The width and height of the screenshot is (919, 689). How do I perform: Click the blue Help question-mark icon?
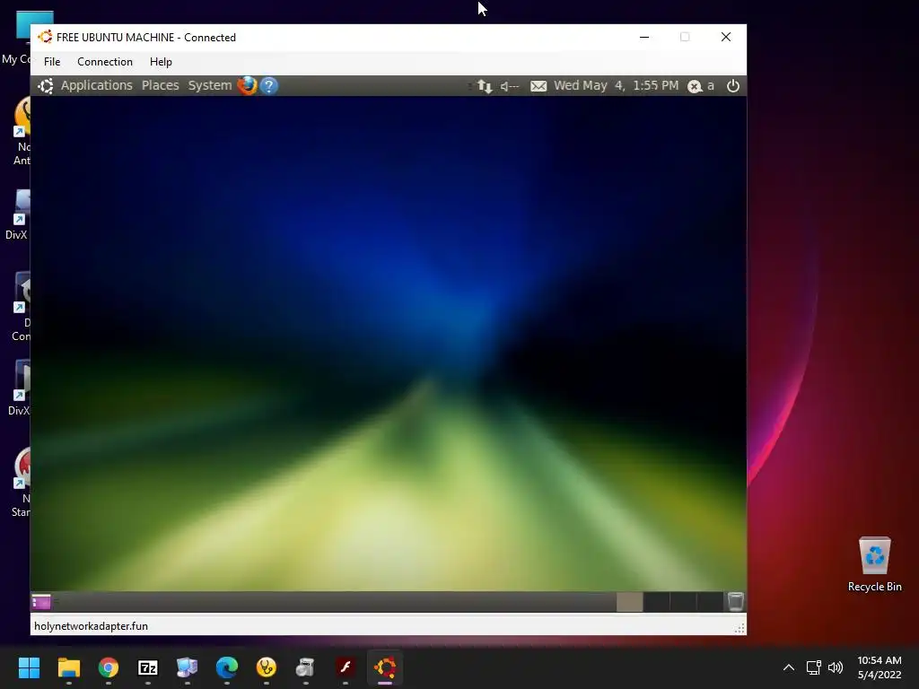pyautogui.click(x=269, y=85)
